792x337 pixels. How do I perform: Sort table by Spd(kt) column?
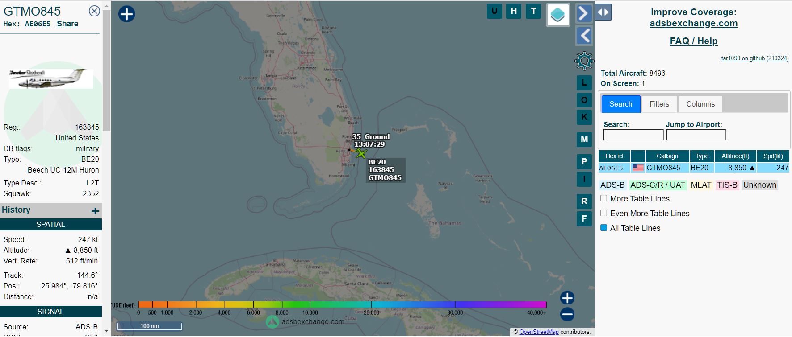point(773,156)
